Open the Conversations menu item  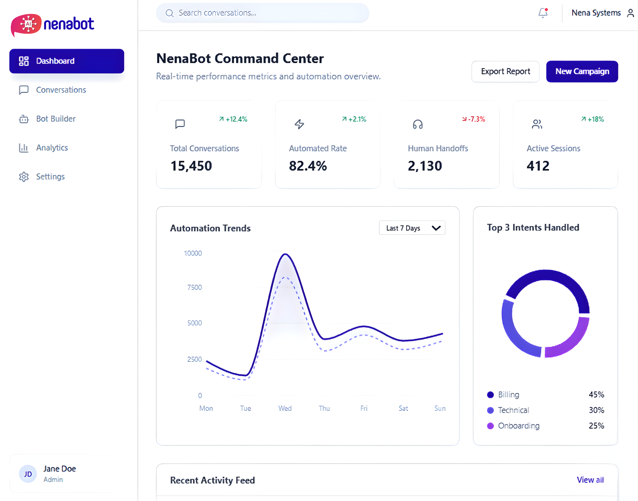point(61,90)
